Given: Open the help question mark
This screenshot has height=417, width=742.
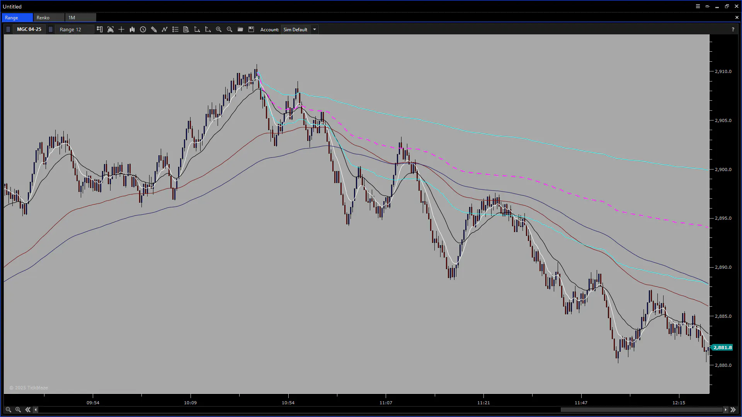Looking at the screenshot, I should coord(733,29).
